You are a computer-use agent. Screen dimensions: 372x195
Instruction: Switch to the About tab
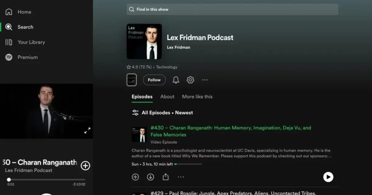(167, 96)
